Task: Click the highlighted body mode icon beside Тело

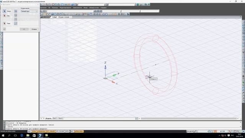Action: click(16, 23)
